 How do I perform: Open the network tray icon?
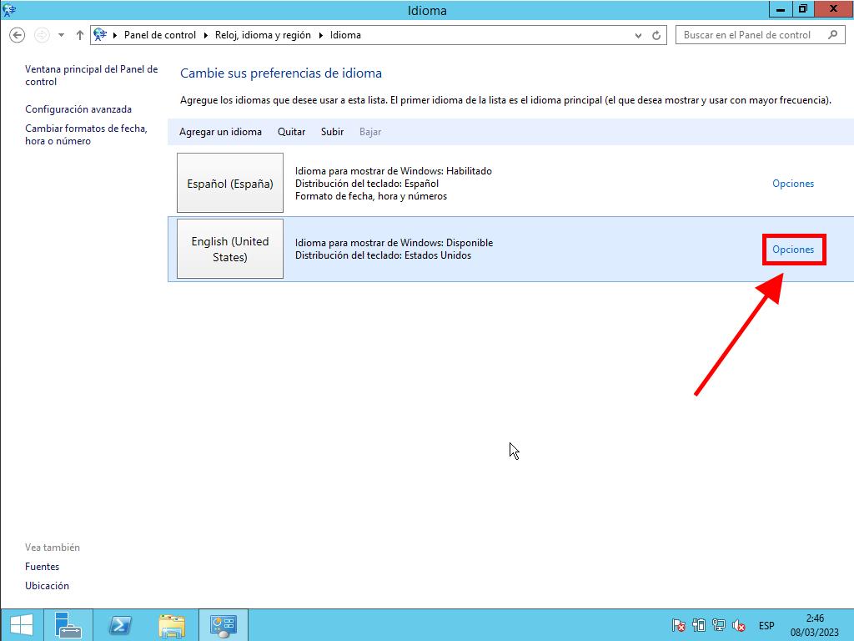point(718,625)
